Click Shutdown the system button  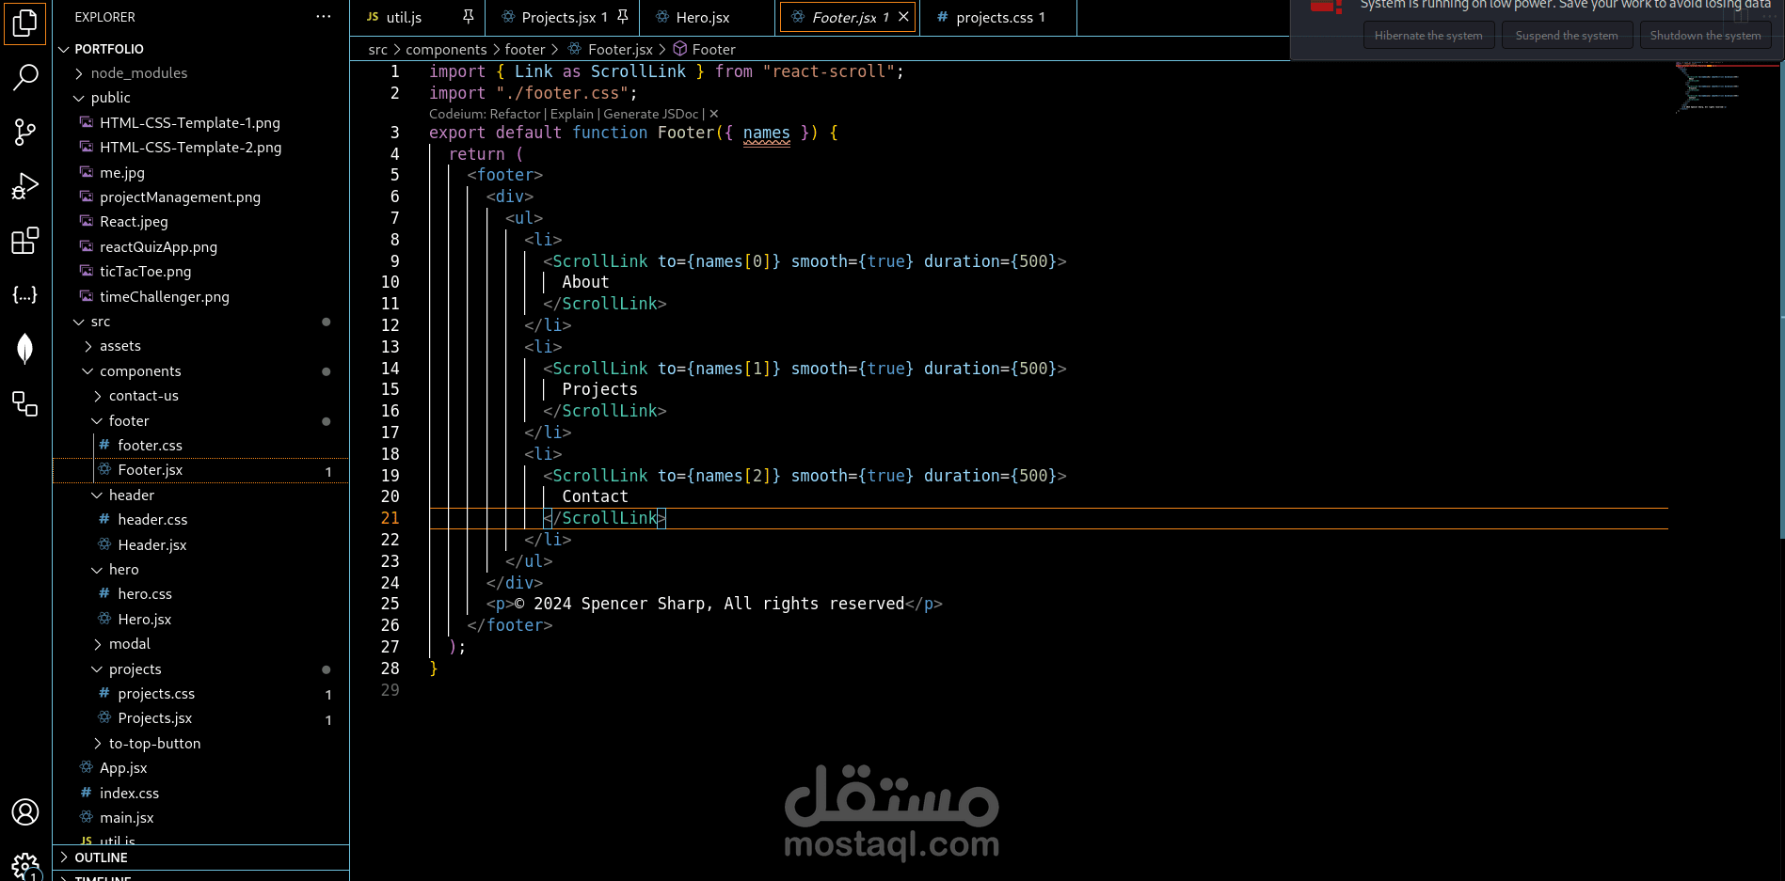(x=1705, y=36)
